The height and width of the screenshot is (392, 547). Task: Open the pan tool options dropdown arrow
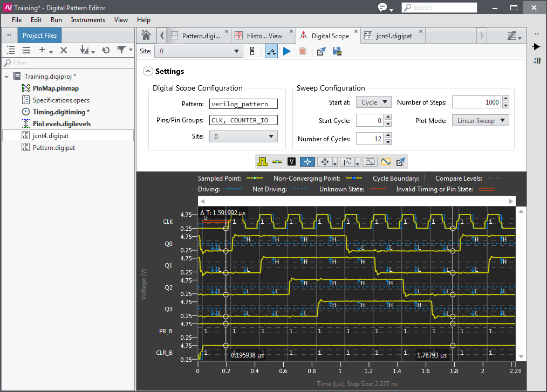tap(335, 163)
